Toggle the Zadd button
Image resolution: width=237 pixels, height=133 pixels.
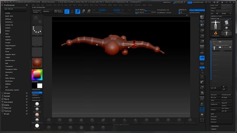(117, 10)
